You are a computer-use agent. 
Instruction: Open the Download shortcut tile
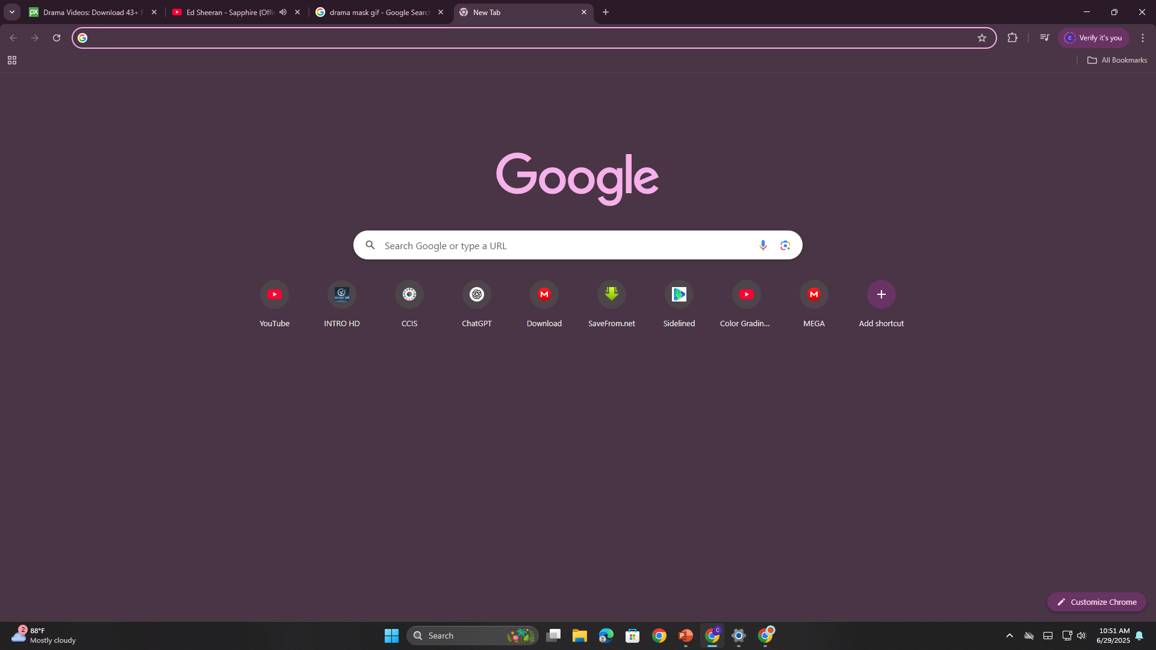[x=544, y=305]
